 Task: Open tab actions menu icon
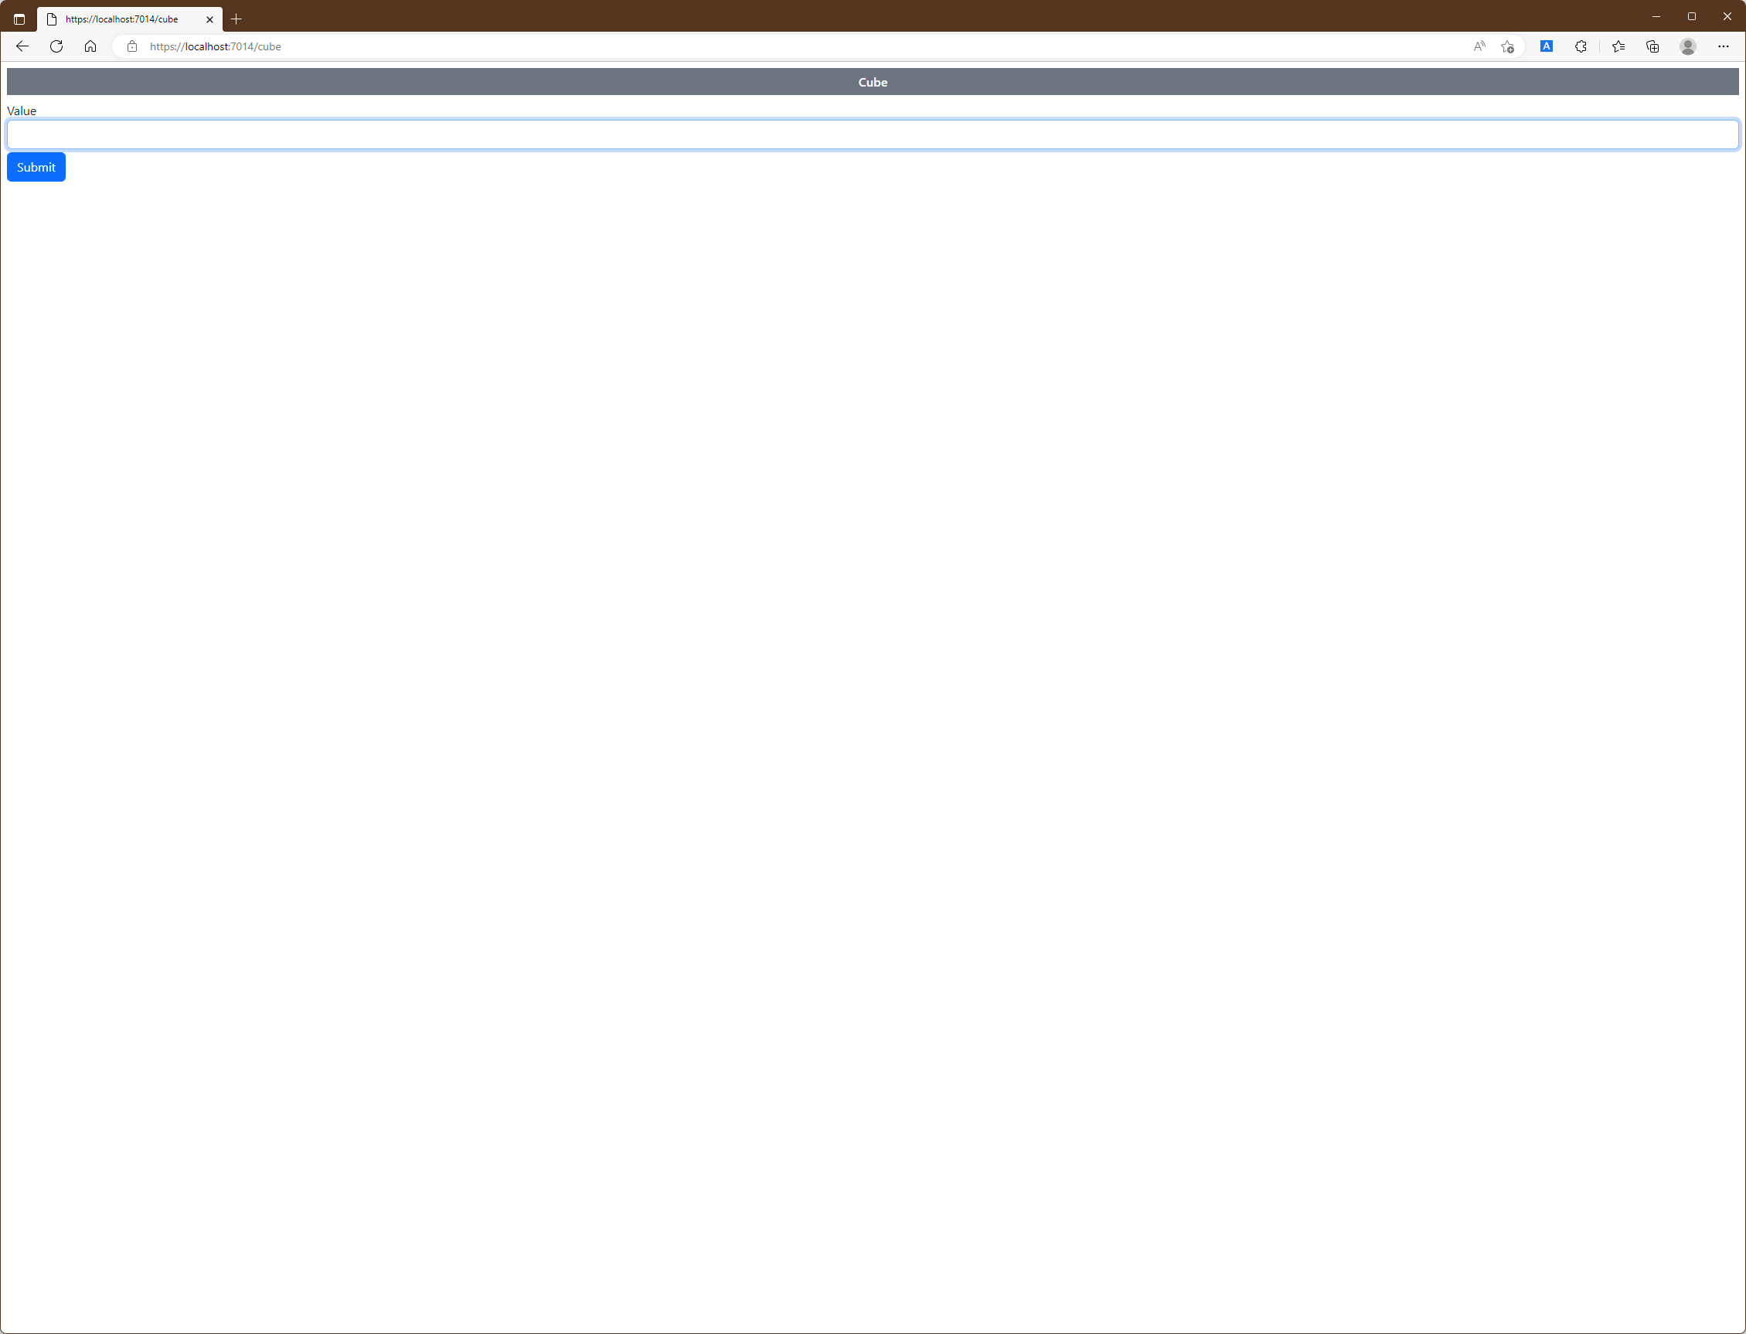(x=19, y=19)
